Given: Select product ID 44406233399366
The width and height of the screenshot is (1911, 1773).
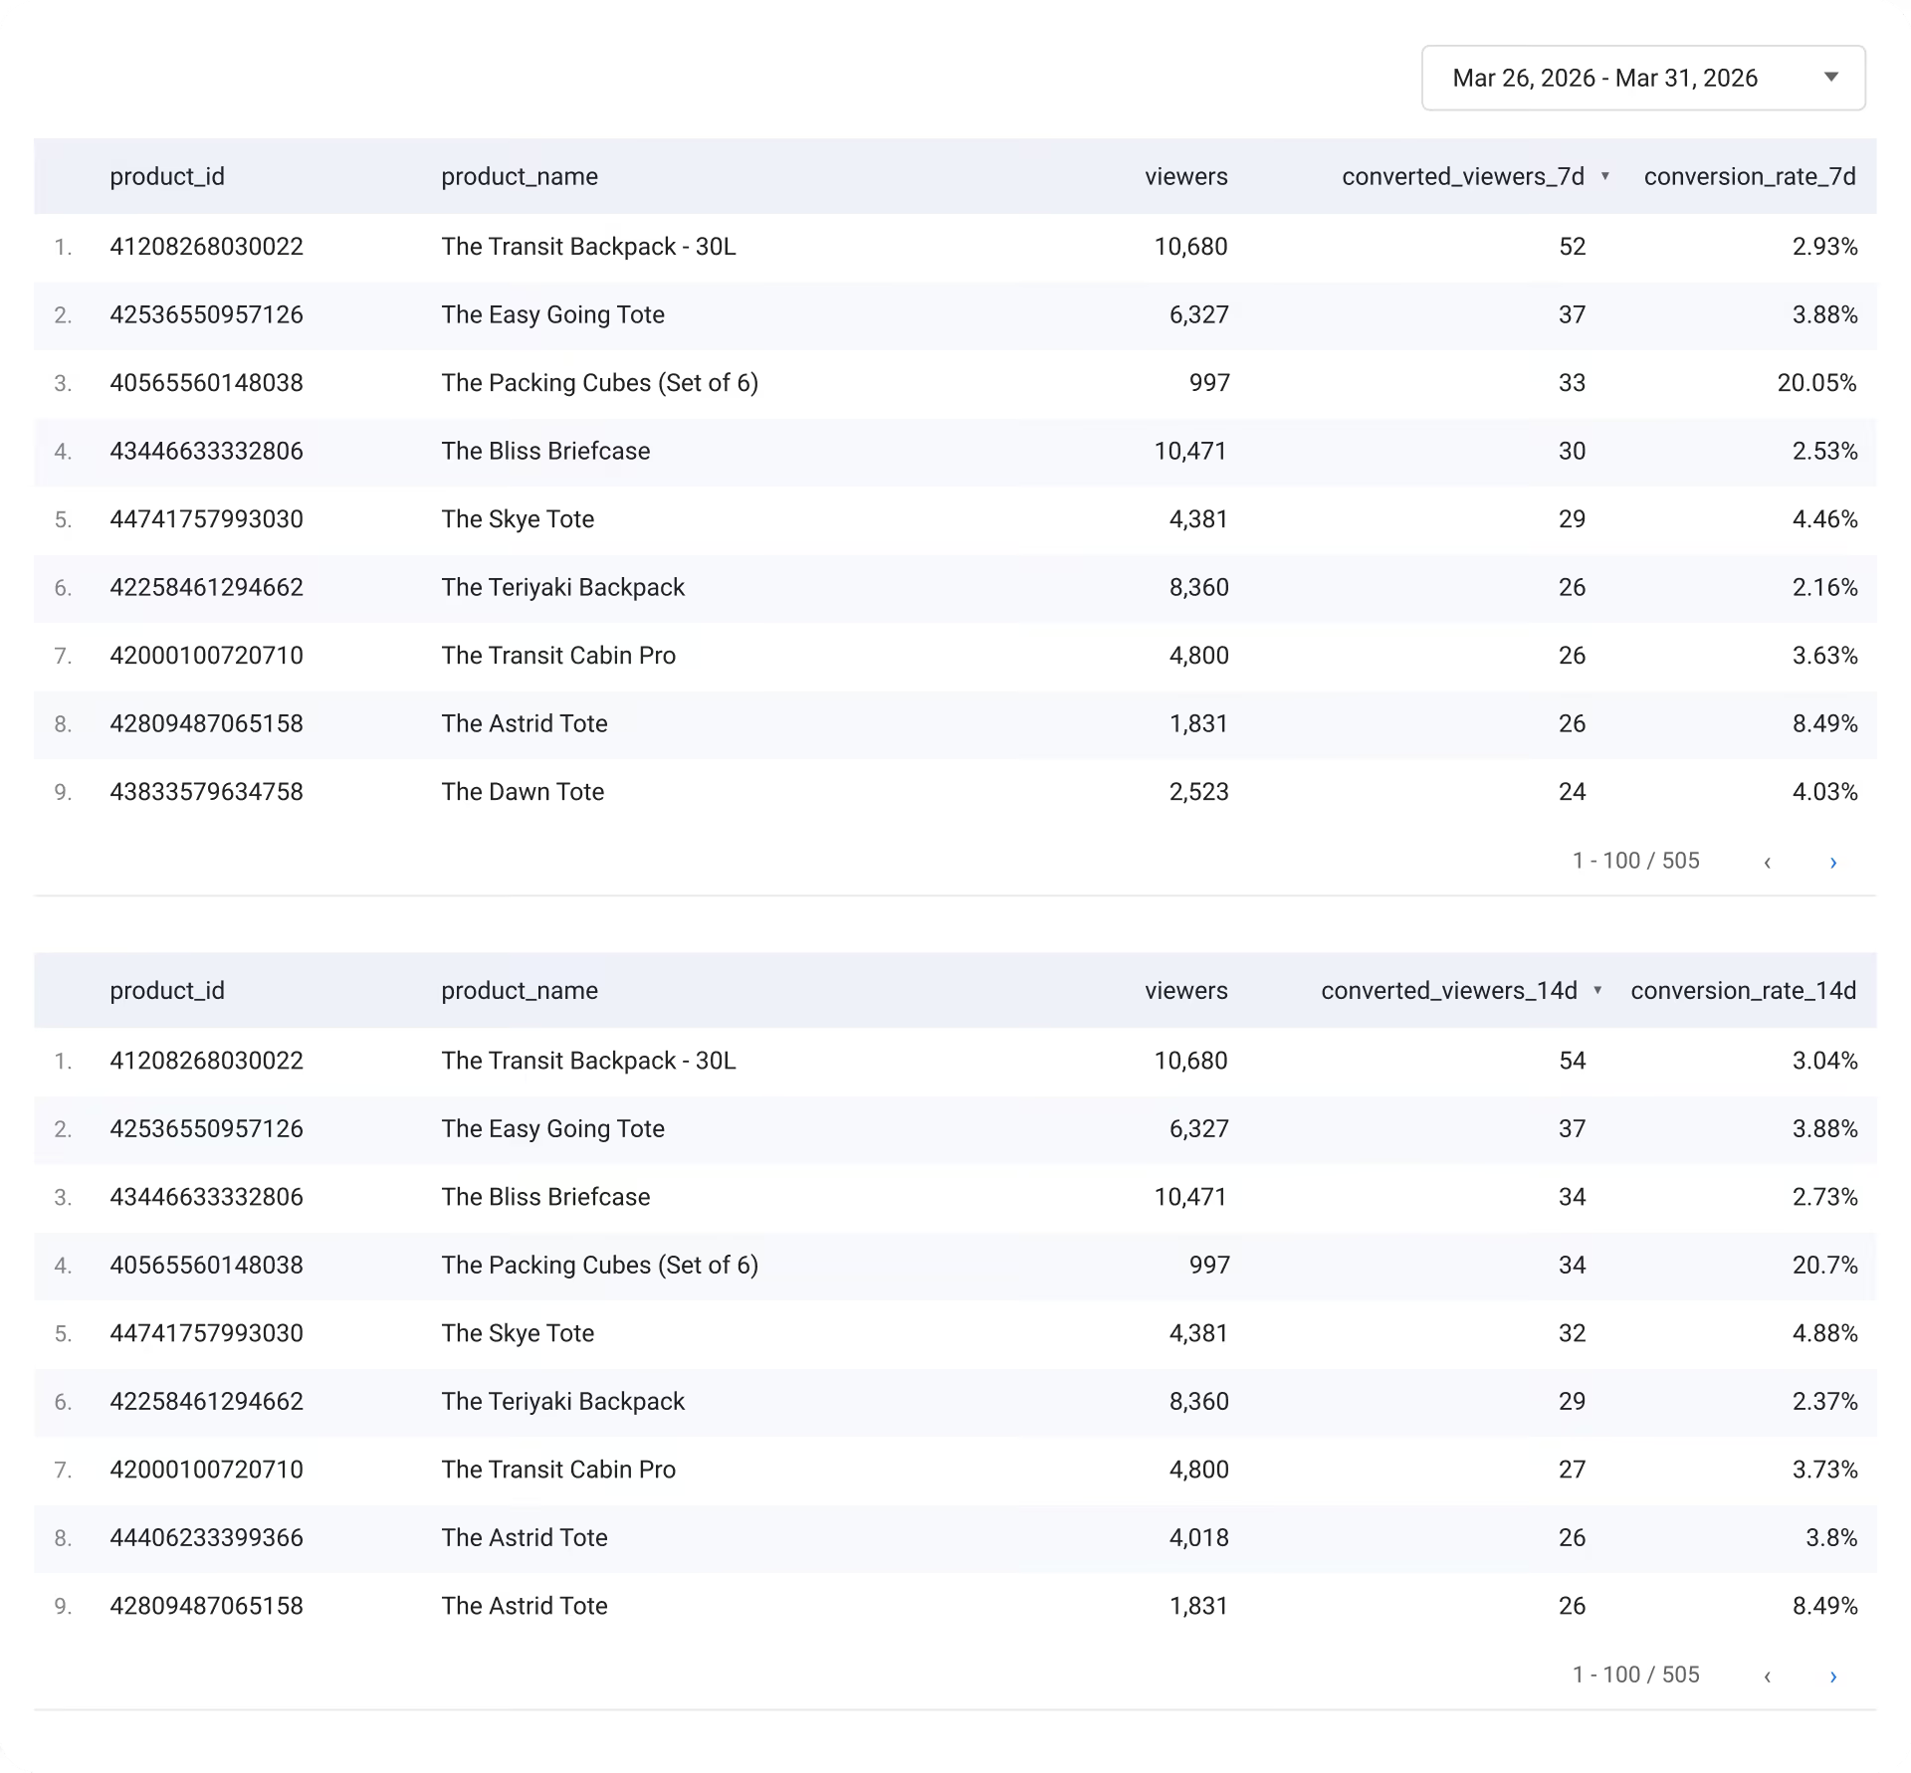Looking at the screenshot, I should (x=206, y=1537).
